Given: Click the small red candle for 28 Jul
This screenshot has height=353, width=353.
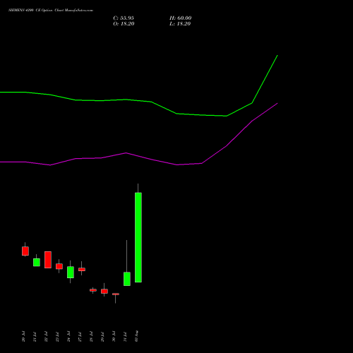Looking at the screenshot, I should click(x=93, y=290).
